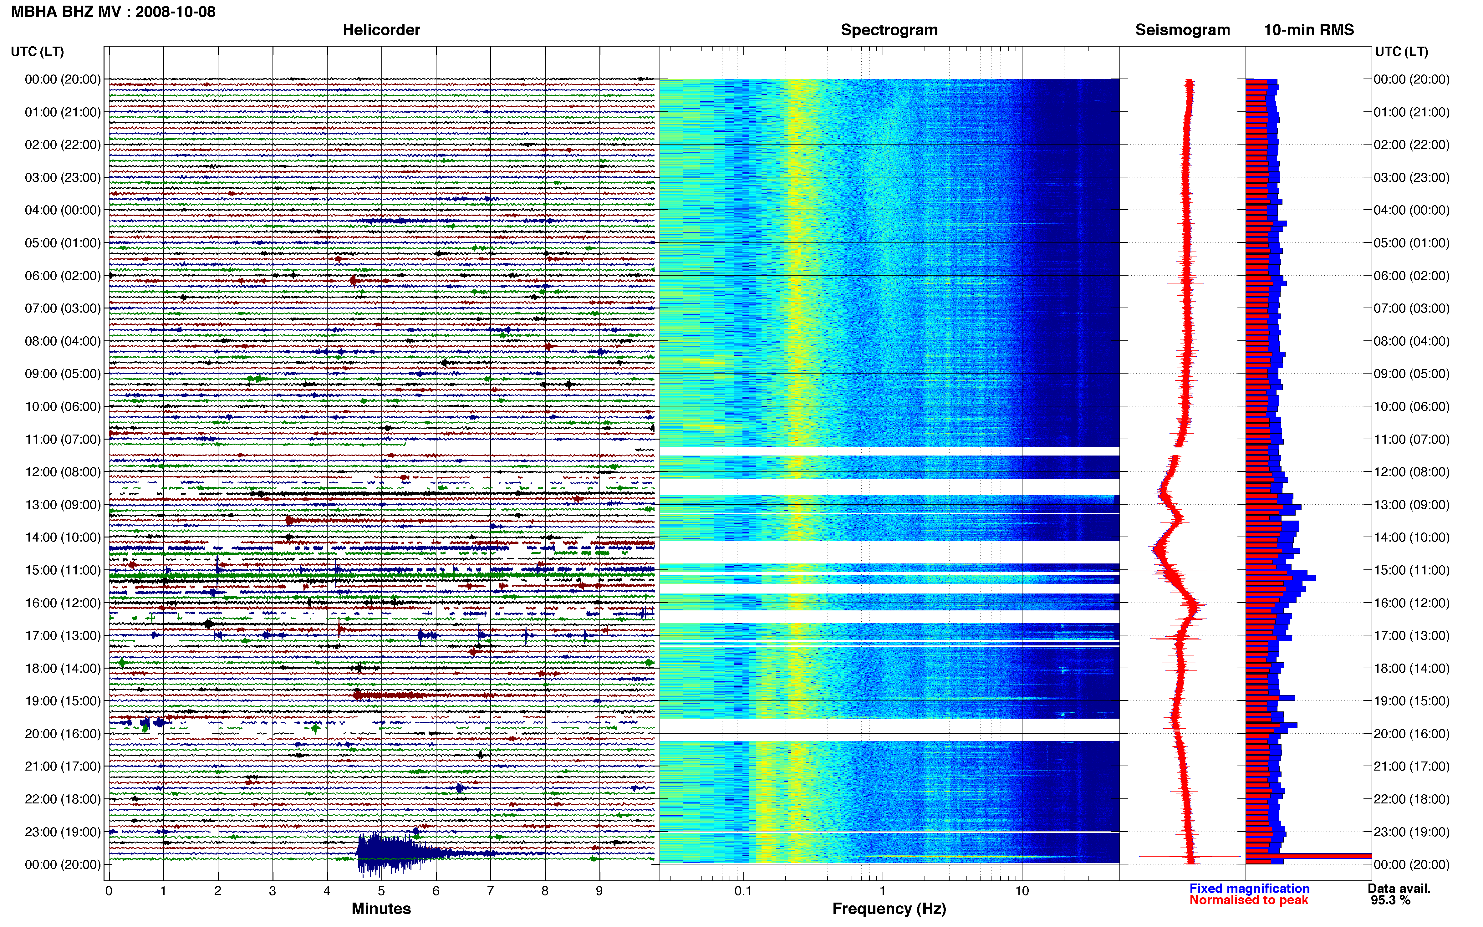Click the "10" frequency tick label
Viewport: 1483px width, 927px height.
point(1022,891)
